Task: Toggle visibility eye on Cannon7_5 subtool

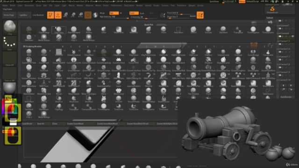Action: [293, 36]
